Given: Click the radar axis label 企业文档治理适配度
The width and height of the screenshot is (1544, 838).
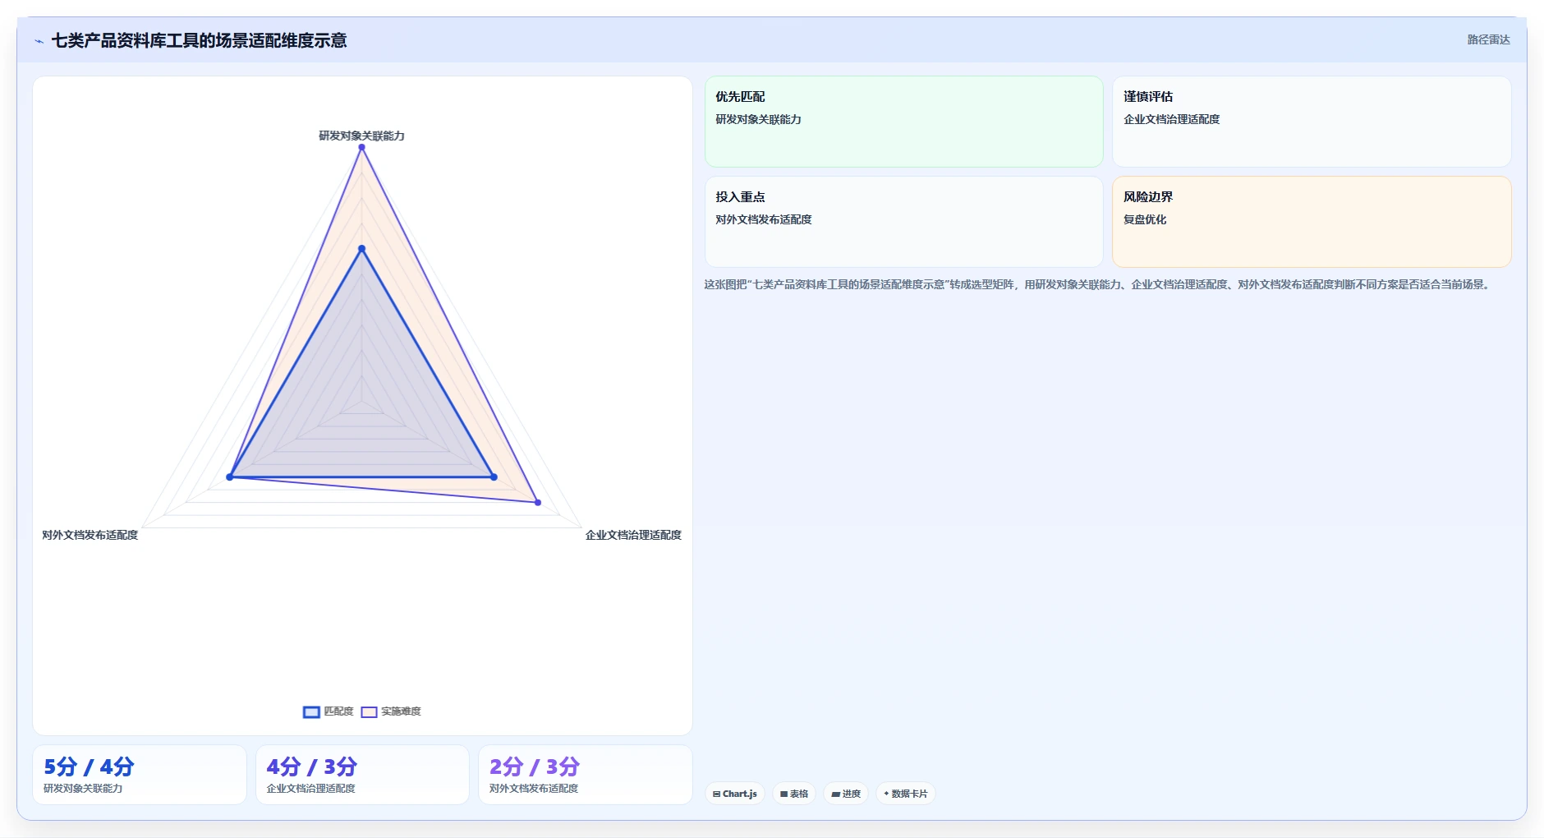Looking at the screenshot, I should tap(633, 535).
